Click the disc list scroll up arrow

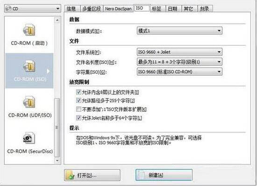57,20
